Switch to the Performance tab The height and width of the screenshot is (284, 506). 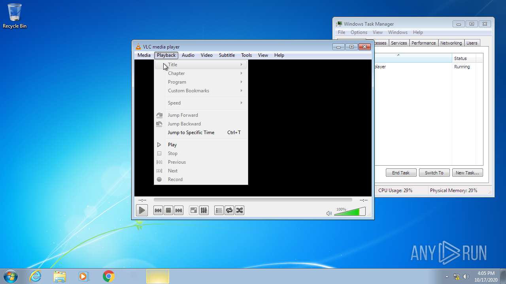[423, 43]
